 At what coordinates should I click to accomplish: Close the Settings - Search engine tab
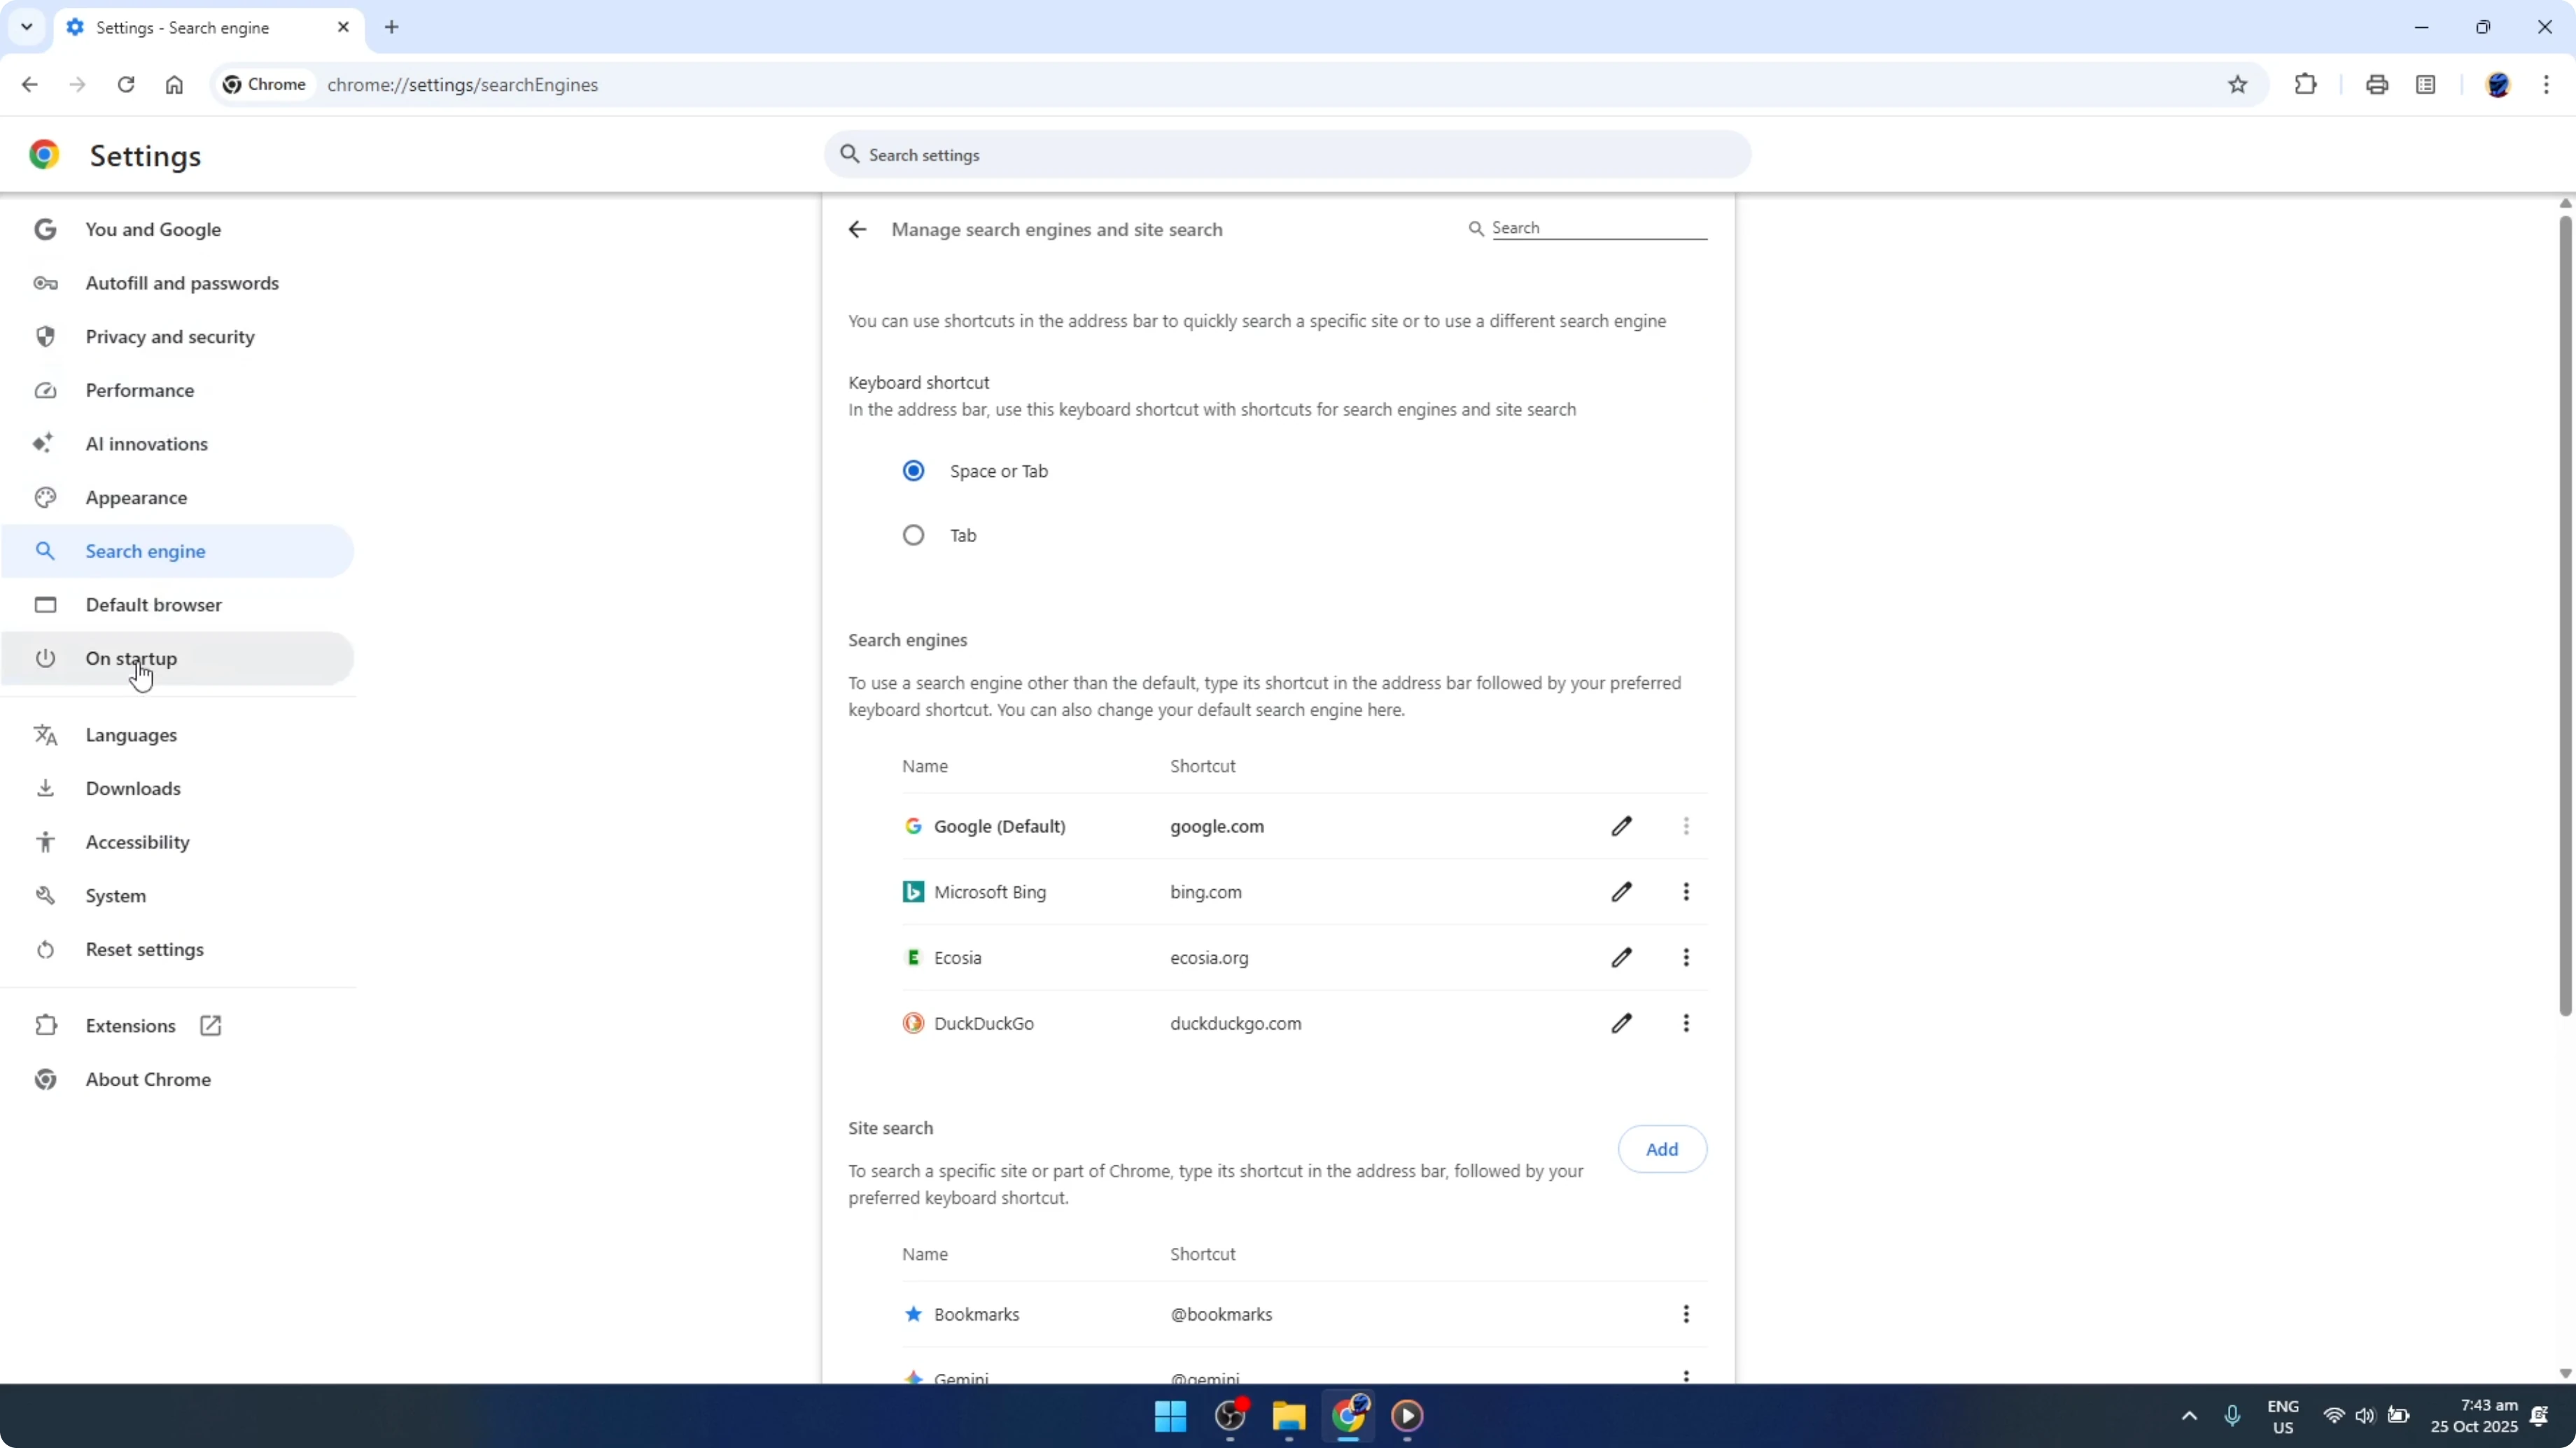(x=343, y=28)
